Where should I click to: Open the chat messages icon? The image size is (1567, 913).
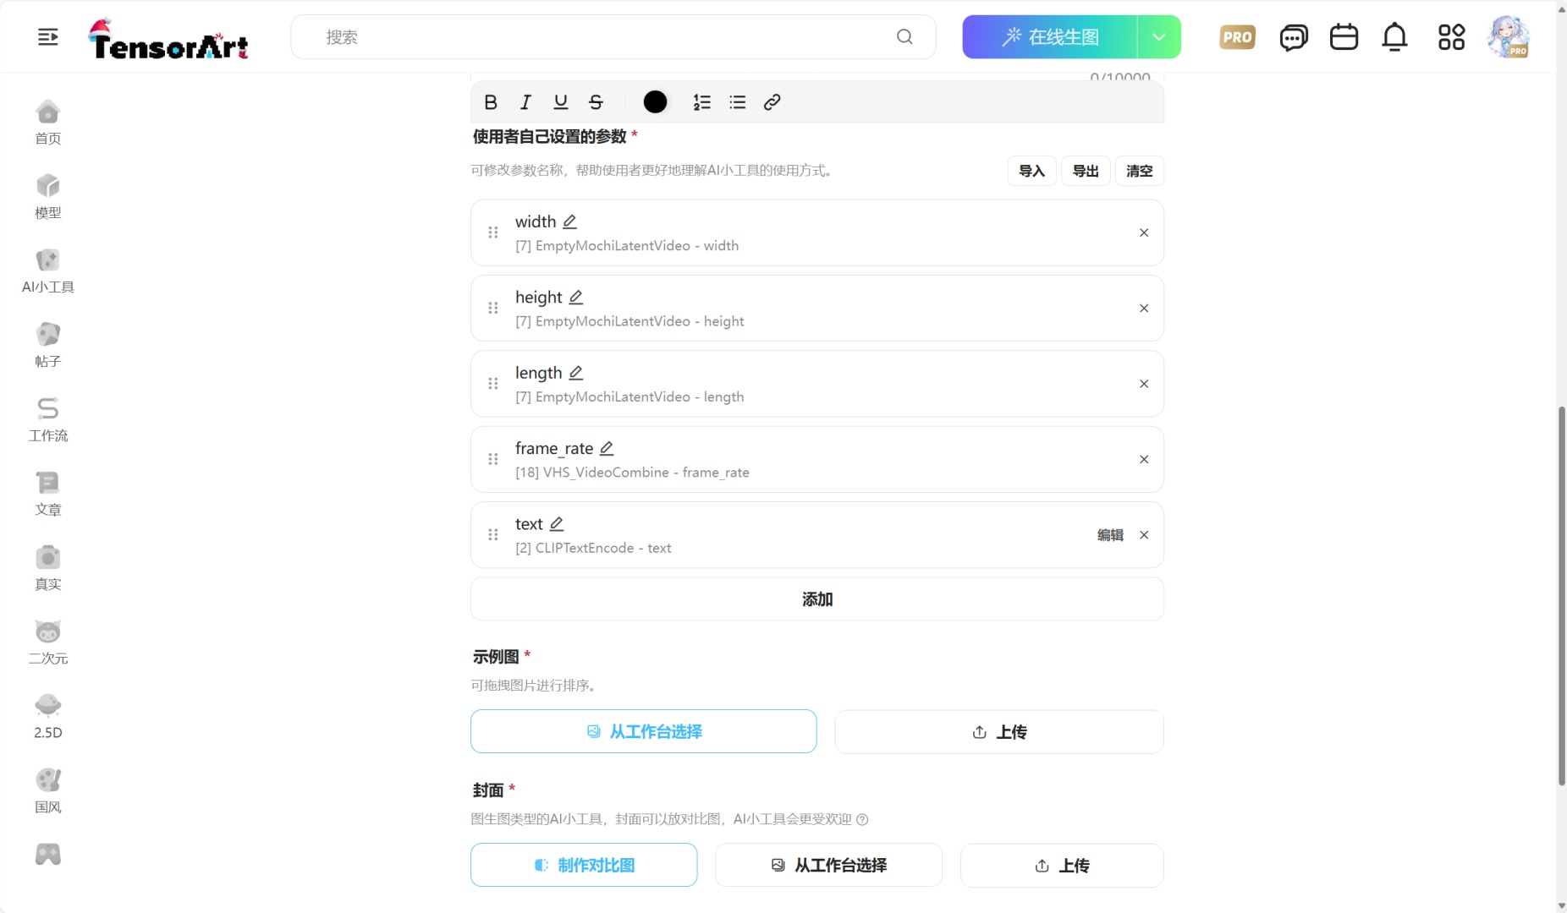click(x=1294, y=37)
